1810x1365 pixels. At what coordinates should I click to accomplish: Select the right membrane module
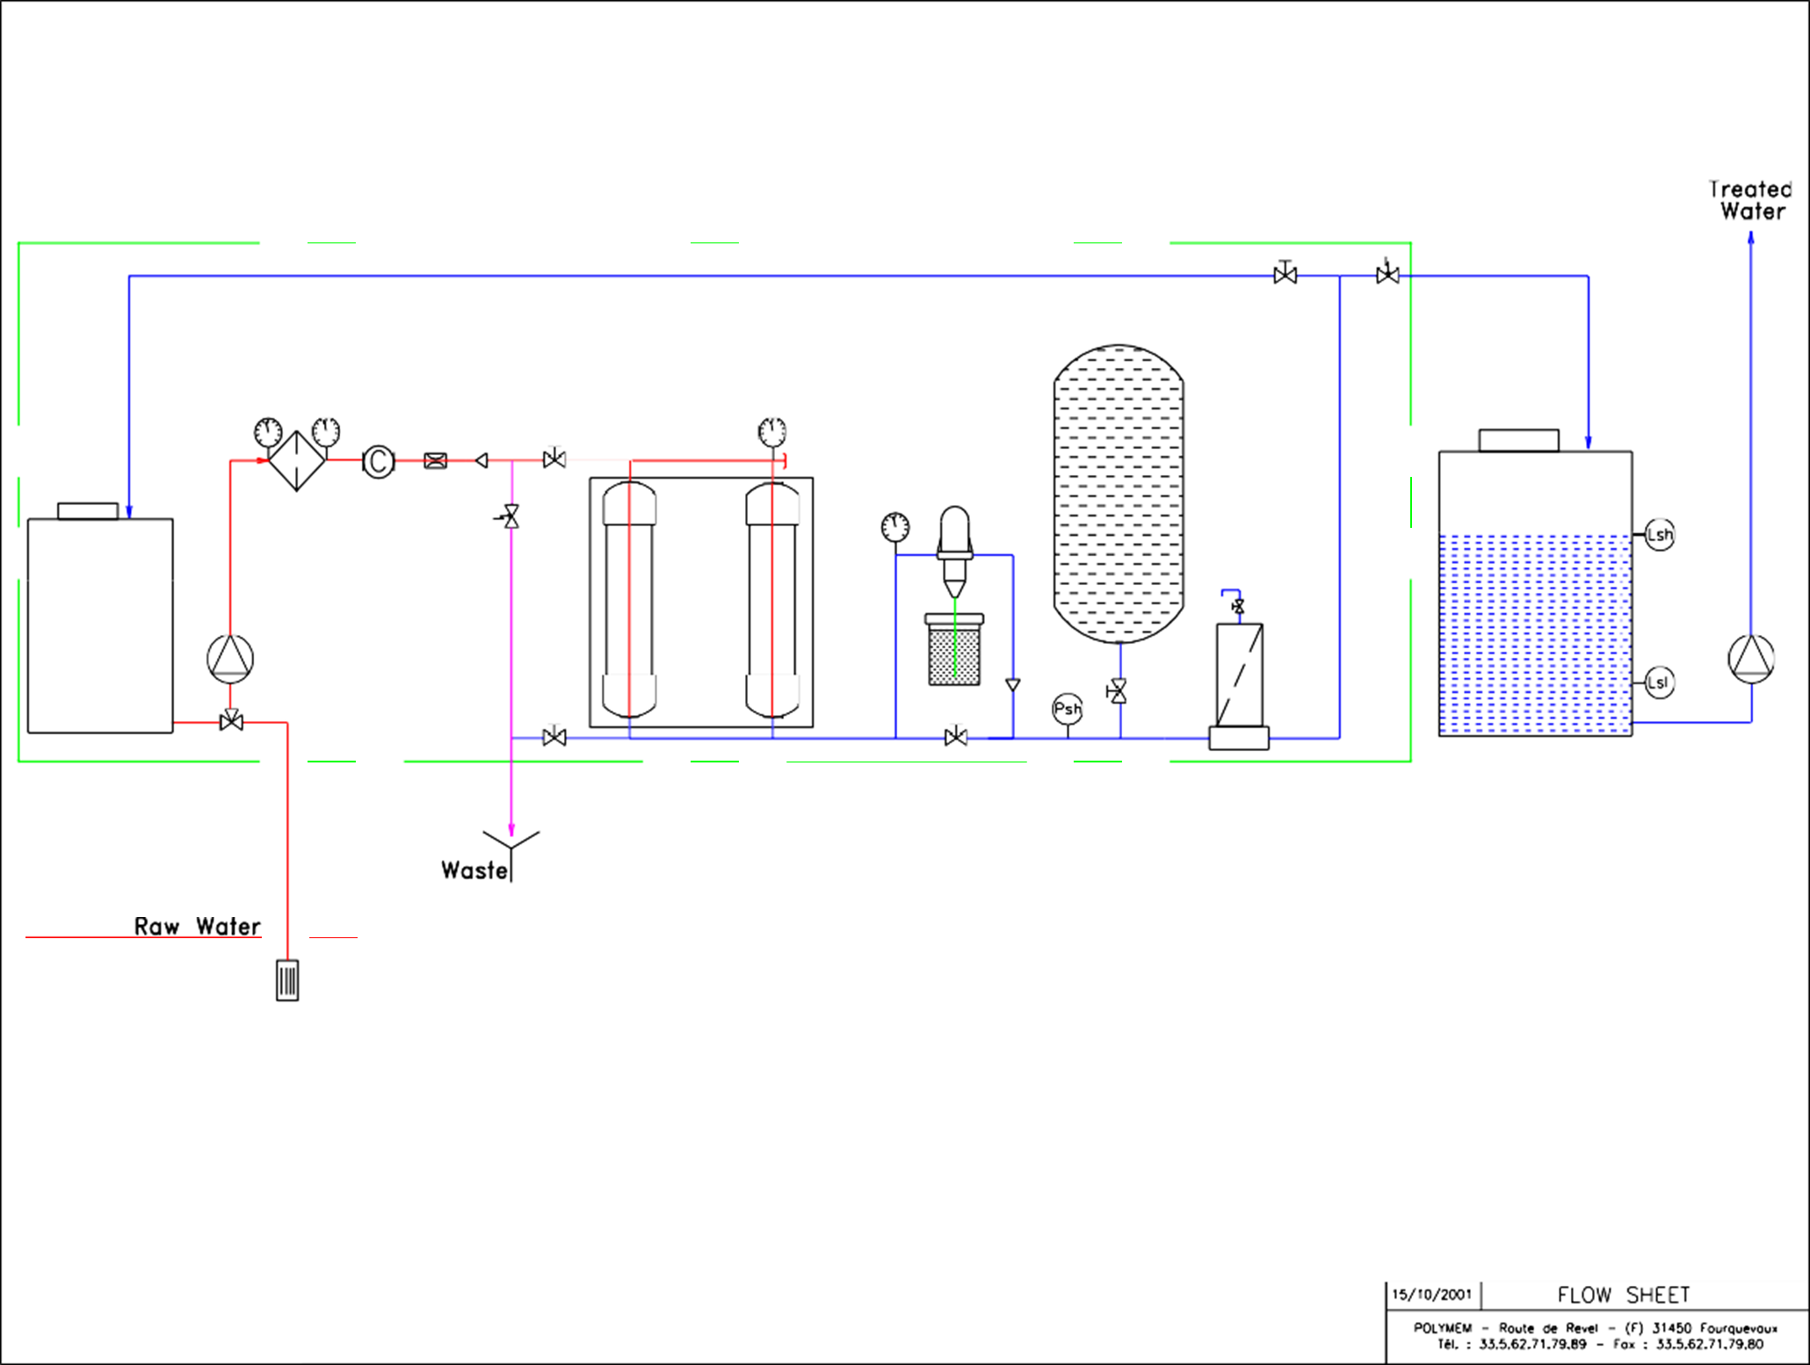[x=772, y=600]
